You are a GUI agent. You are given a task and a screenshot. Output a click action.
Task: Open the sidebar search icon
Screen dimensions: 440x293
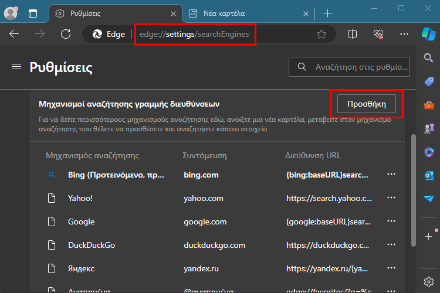(428, 58)
